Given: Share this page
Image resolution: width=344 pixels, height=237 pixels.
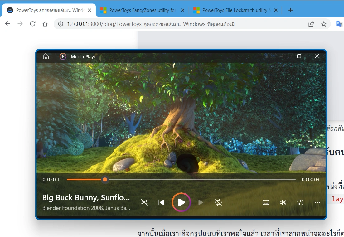Looking at the screenshot, I should (x=311, y=24).
